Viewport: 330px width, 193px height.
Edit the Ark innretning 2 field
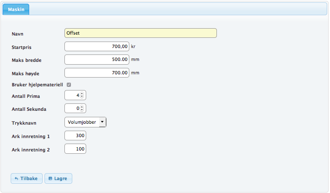(75, 149)
